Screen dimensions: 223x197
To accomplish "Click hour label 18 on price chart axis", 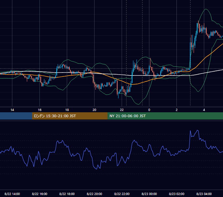I will 67,110.
